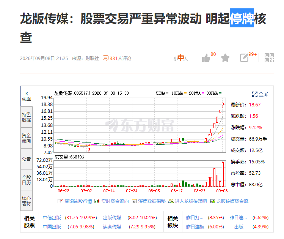Open 深度数据揭秘 link

(x=152, y=201)
